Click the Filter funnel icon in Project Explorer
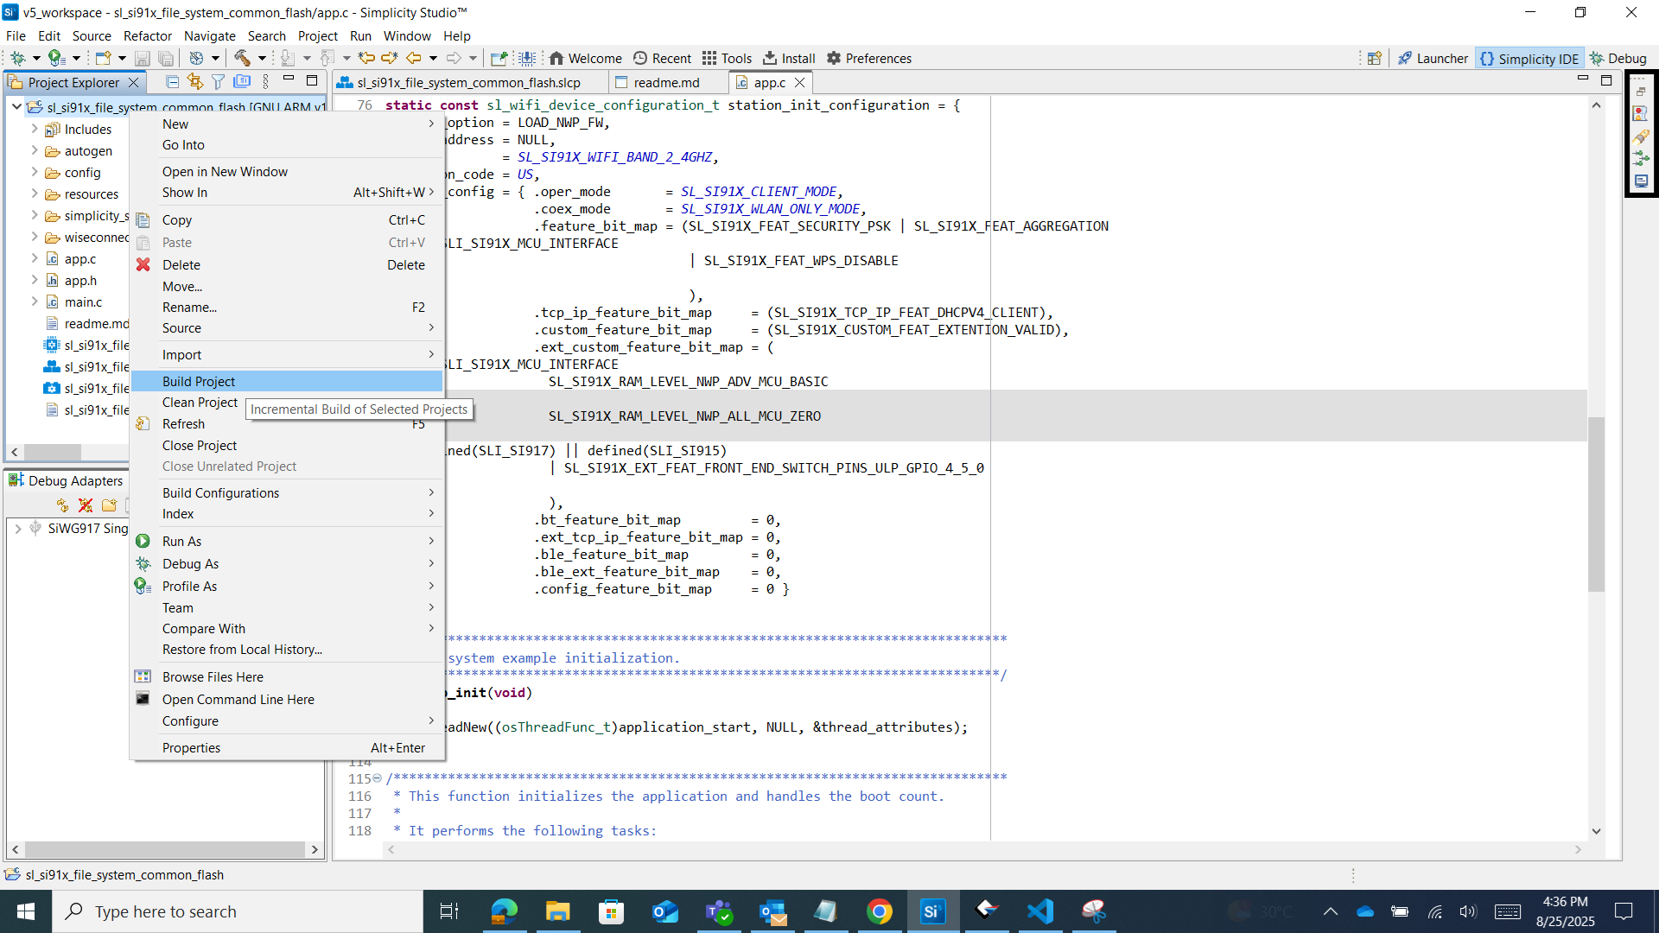This screenshot has width=1659, height=933. 219,82
